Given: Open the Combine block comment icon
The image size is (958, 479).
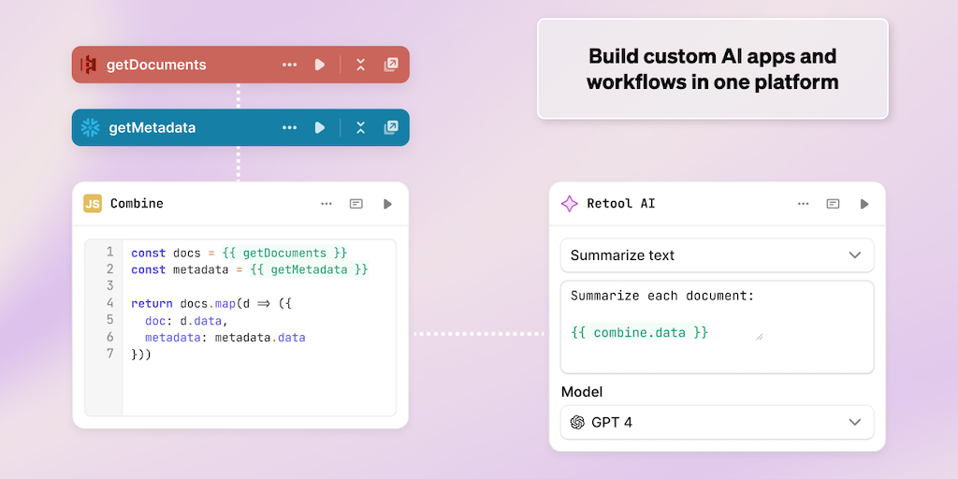Looking at the screenshot, I should 356,203.
